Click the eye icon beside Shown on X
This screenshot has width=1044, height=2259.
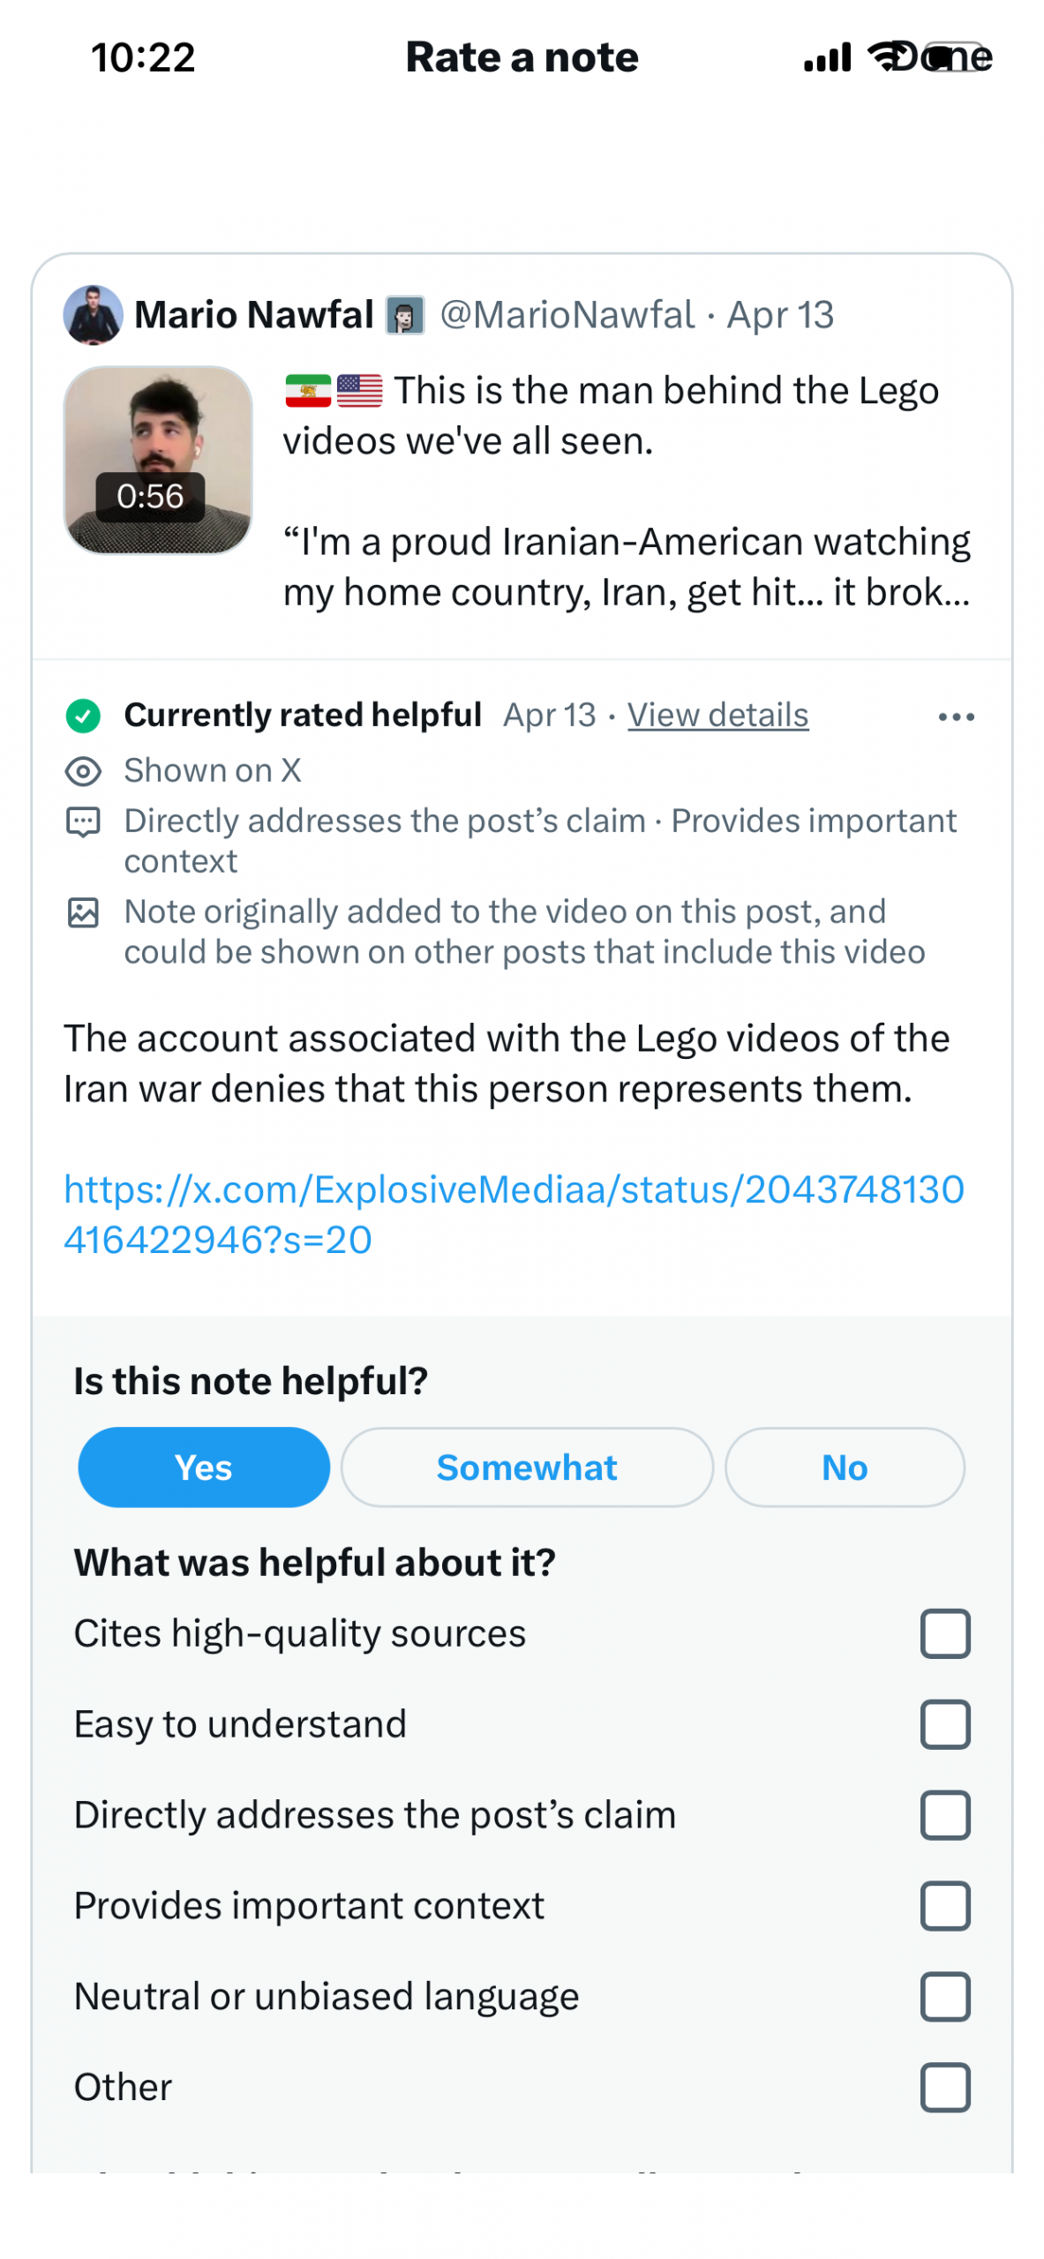tap(83, 770)
